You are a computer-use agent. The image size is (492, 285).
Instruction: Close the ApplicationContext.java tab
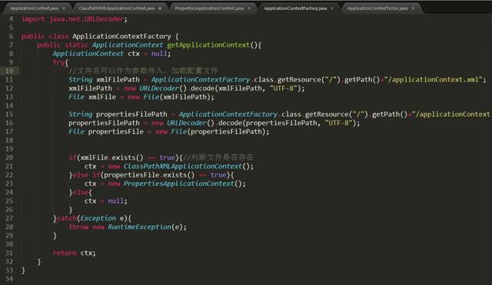pos(64,8)
